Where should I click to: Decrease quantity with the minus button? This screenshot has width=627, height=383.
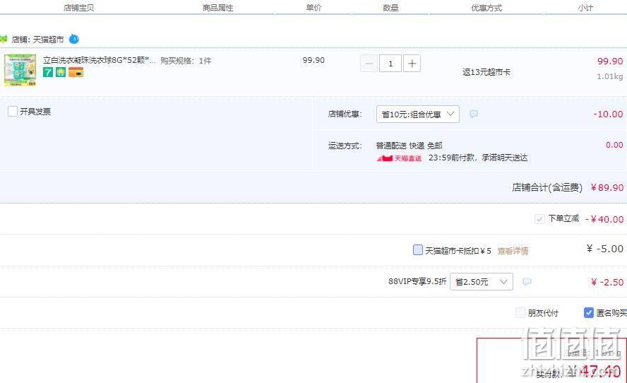[369, 64]
